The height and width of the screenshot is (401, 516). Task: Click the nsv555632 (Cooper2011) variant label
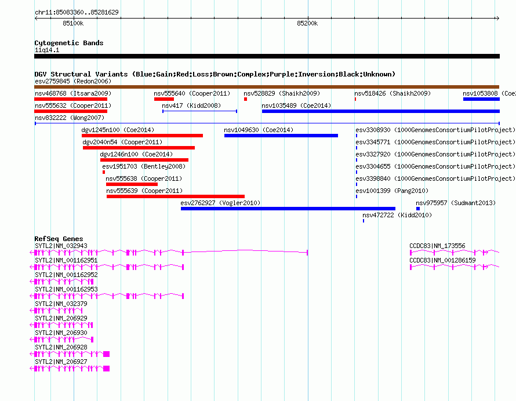[73, 105]
